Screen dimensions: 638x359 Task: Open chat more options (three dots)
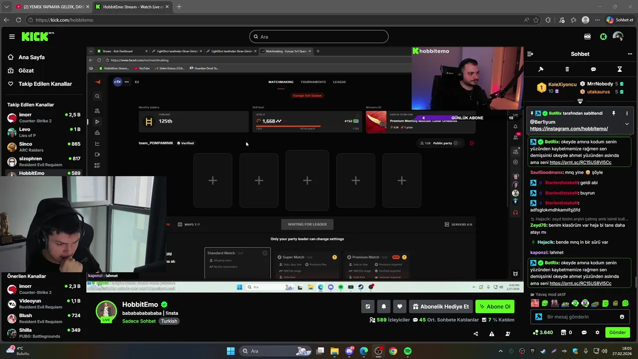pyautogui.click(x=630, y=54)
